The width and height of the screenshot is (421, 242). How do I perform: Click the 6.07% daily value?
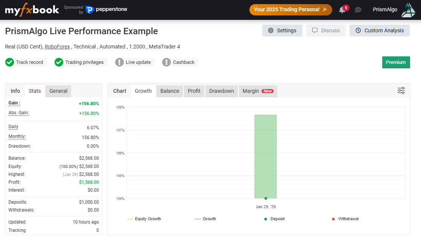pos(93,128)
